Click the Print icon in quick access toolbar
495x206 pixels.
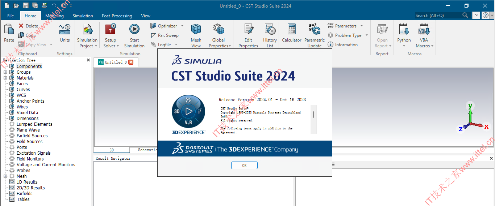44,5
